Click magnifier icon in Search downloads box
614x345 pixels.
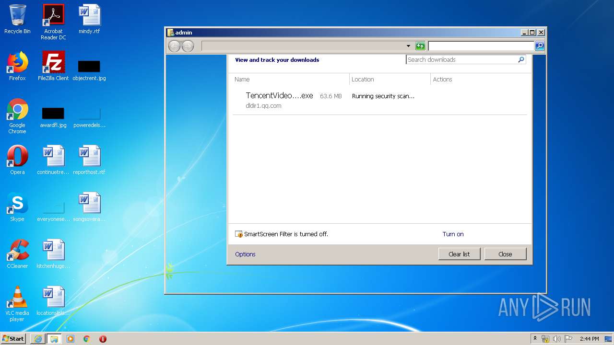coord(521,59)
